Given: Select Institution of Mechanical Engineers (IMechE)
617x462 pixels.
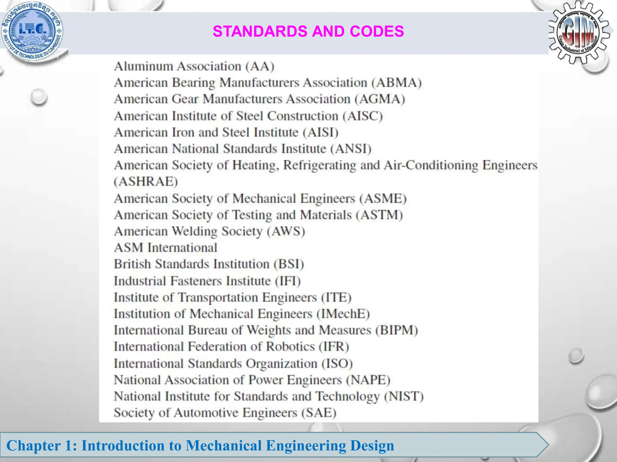Looking at the screenshot, I should point(242,314).
